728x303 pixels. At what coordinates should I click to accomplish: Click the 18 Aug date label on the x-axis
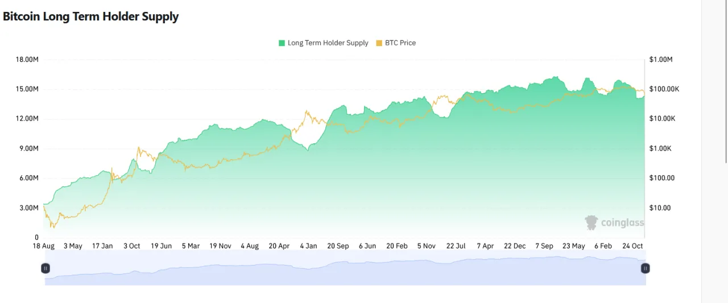pyautogui.click(x=44, y=246)
